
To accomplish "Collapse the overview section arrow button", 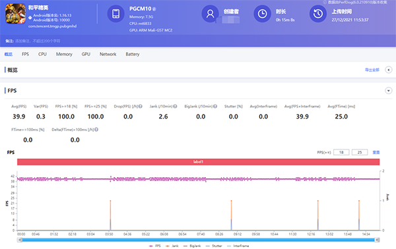I will click(x=389, y=70).
